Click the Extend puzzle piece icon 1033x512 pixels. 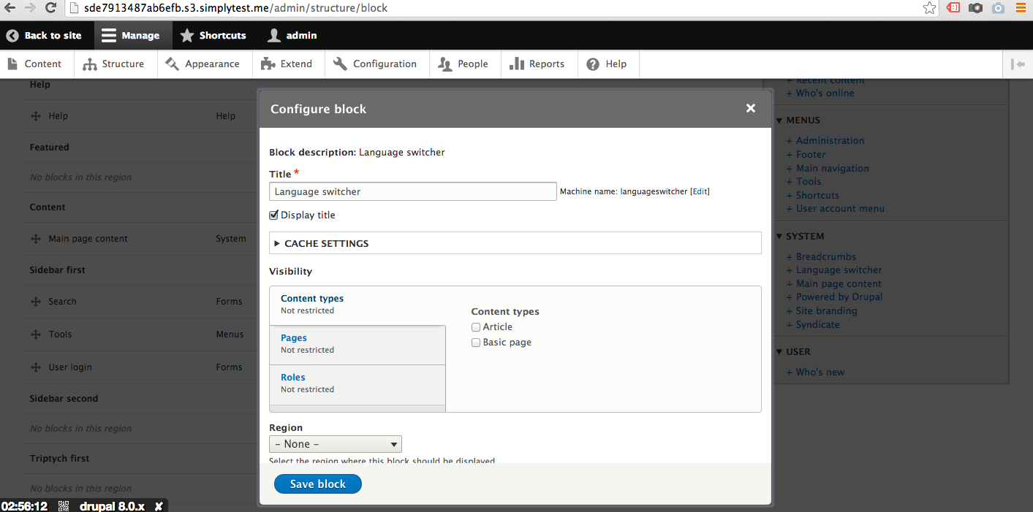[268, 64]
